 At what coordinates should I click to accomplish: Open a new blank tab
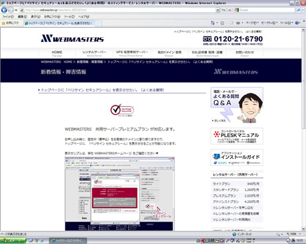[98, 23]
